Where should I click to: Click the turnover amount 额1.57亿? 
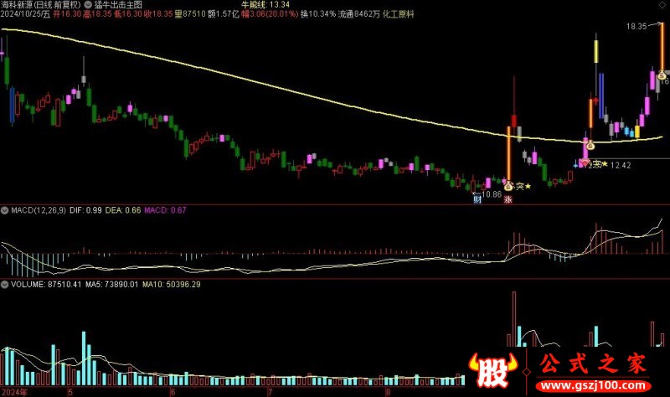224,14
